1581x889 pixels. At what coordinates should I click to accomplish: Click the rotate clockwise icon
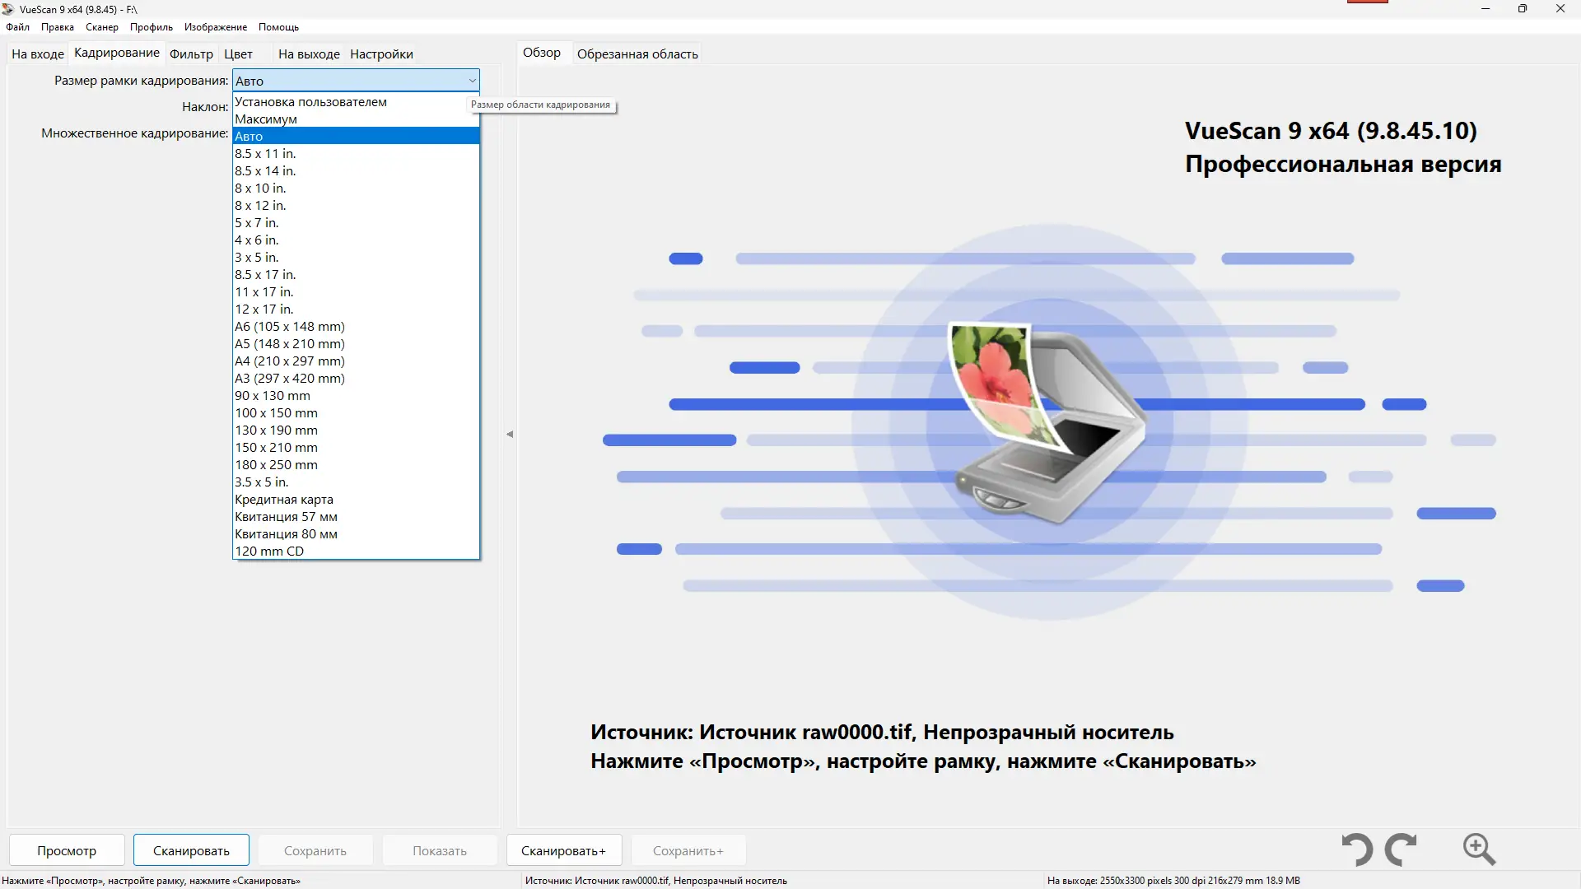pyautogui.click(x=1401, y=849)
